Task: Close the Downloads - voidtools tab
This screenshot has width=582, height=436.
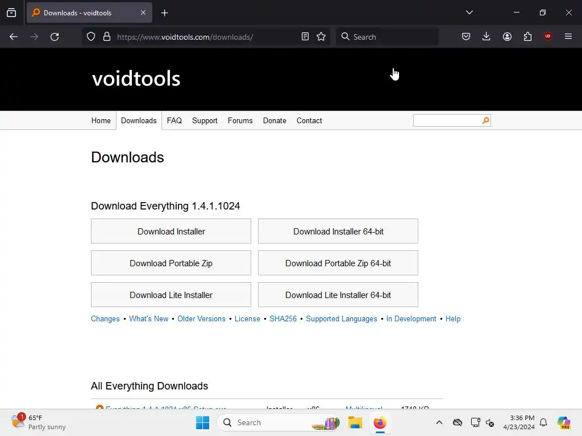Action: [x=143, y=12]
